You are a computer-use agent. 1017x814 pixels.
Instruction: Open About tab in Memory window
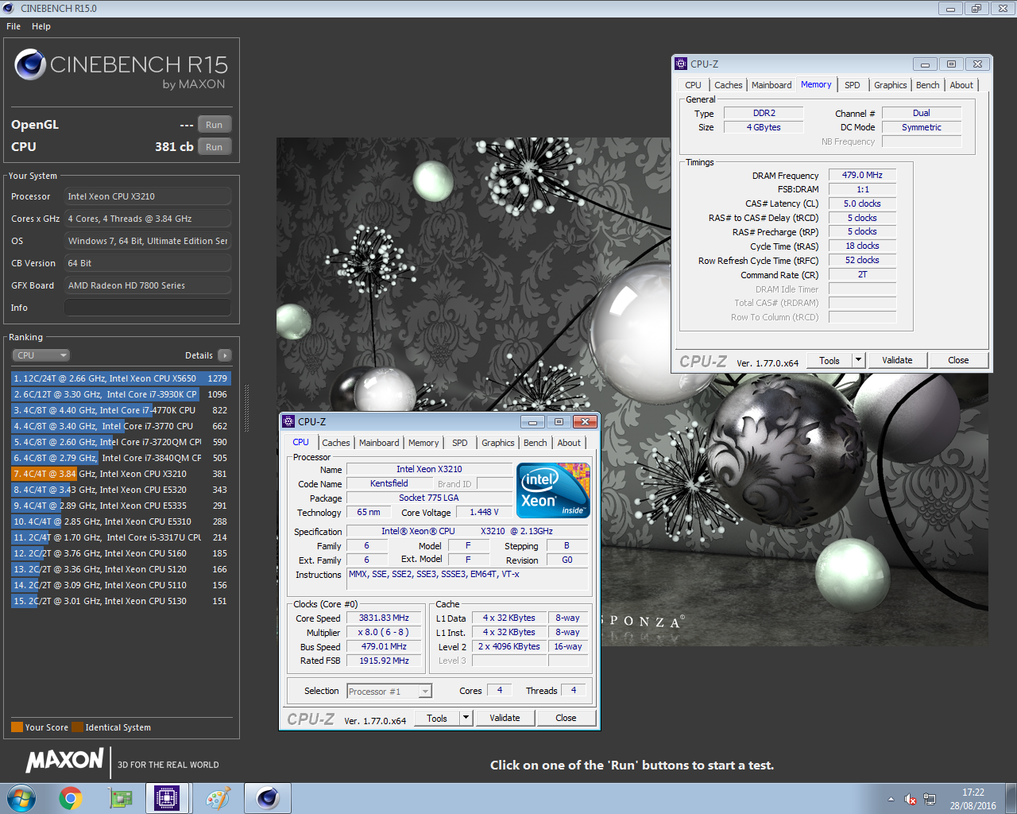961,85
